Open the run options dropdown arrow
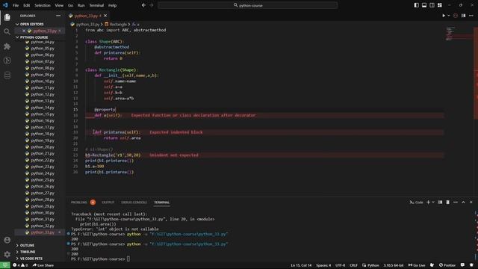 tap(449, 16)
